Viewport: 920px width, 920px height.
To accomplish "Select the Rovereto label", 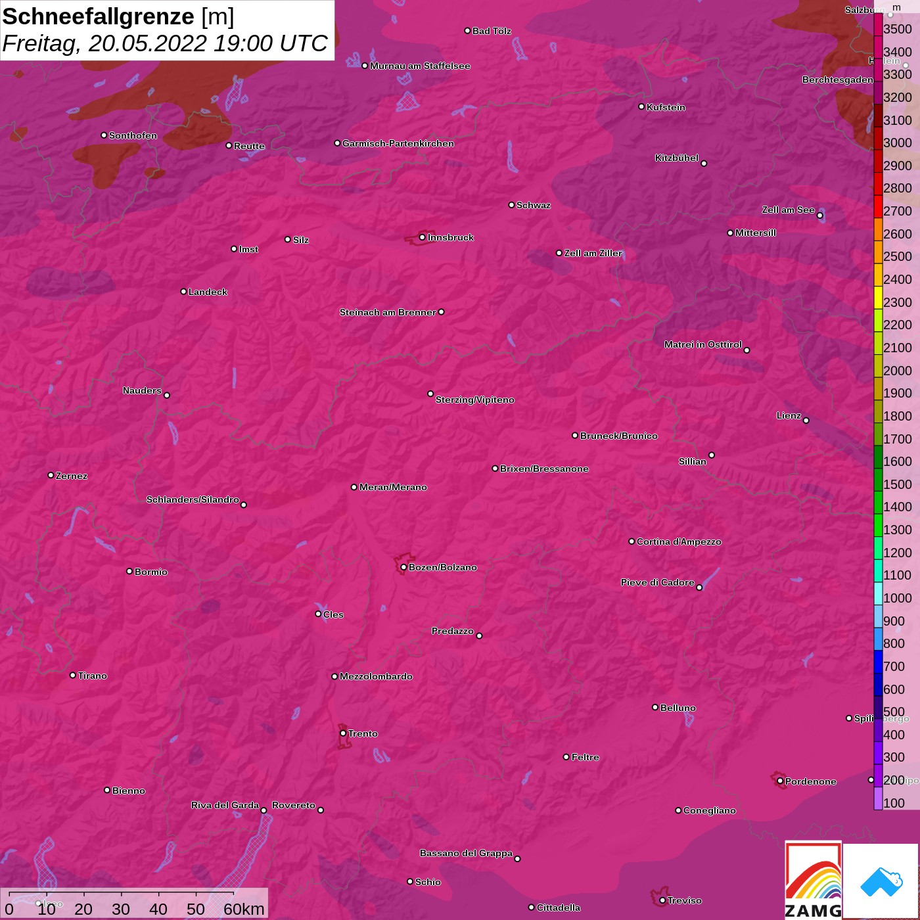I will [x=293, y=805].
